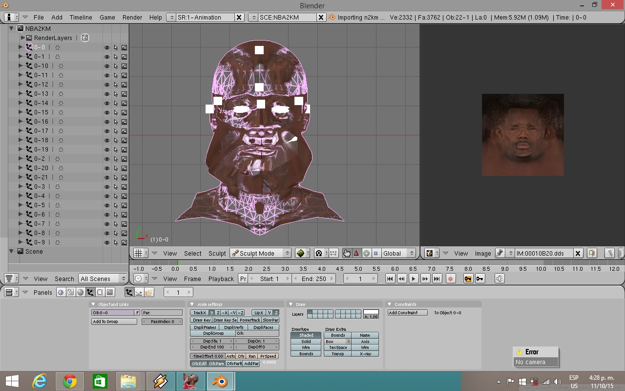Switch to the Editing context icon
625x391 pixels.
(x=100, y=292)
